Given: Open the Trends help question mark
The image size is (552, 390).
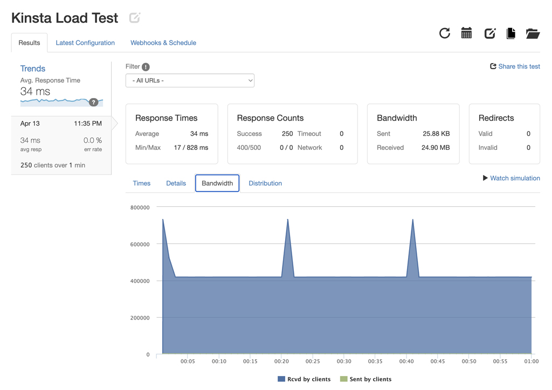Looking at the screenshot, I should point(94,102).
